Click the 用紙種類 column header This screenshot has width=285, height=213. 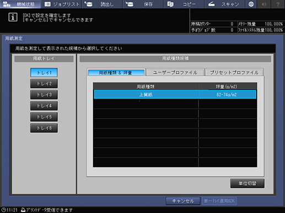pos(146,86)
